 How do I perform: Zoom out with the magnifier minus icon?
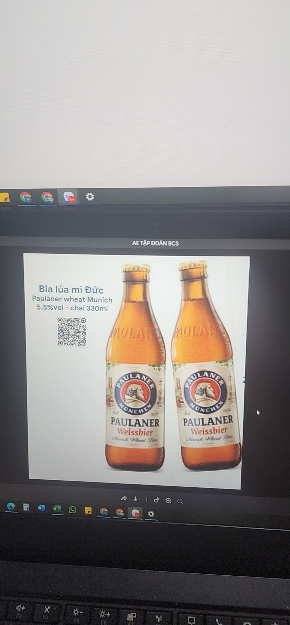pos(180,501)
